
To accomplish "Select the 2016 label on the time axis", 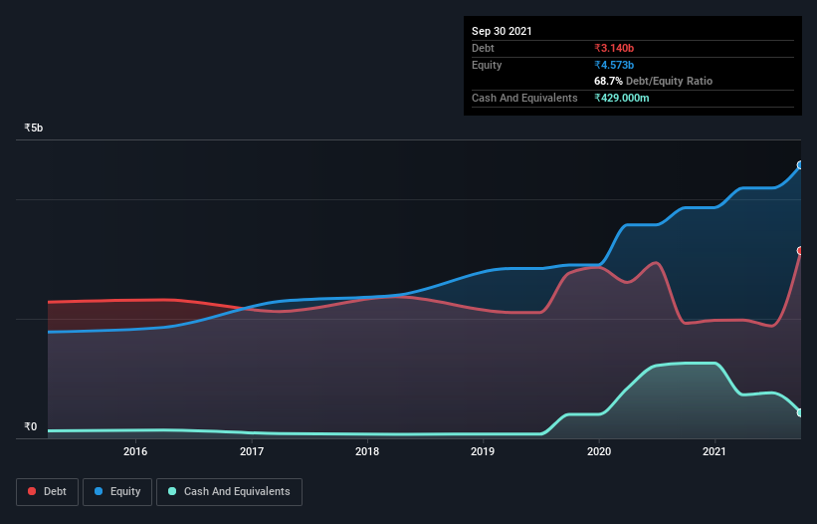I will click(135, 451).
